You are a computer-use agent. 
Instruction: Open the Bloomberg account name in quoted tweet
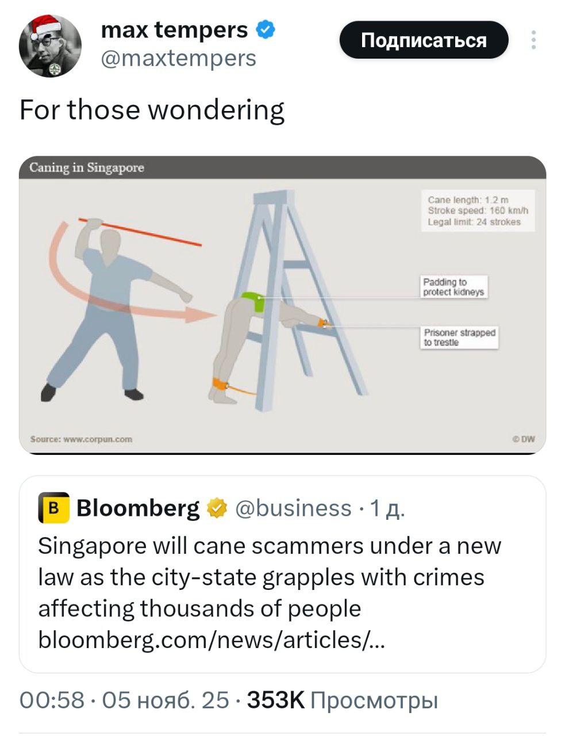pos(138,508)
